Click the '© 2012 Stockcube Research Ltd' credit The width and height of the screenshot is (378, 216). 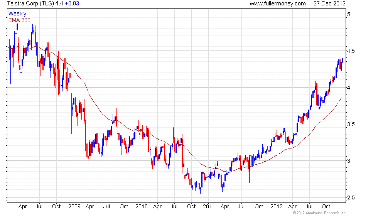319,213
